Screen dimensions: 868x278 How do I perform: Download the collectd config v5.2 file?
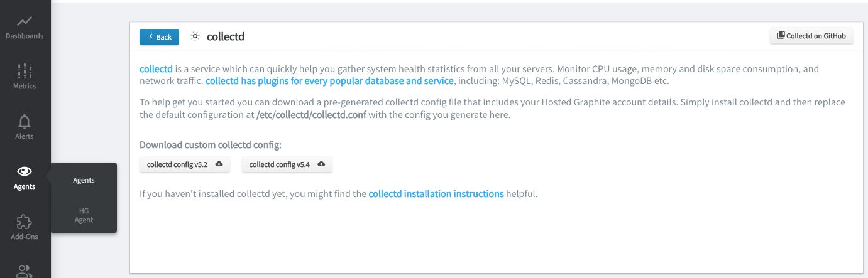tap(185, 164)
